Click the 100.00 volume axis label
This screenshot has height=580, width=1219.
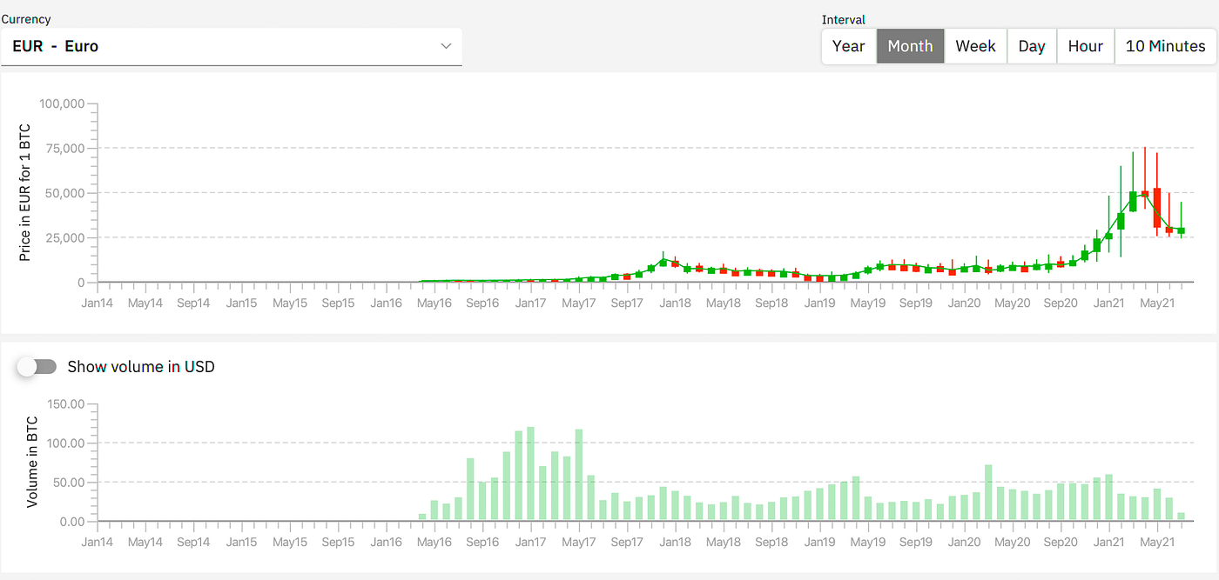point(66,443)
